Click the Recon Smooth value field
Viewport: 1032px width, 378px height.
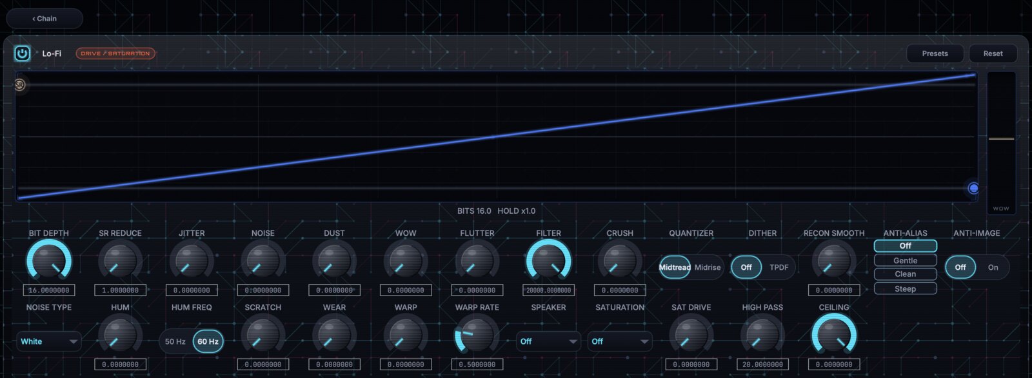[x=834, y=290]
